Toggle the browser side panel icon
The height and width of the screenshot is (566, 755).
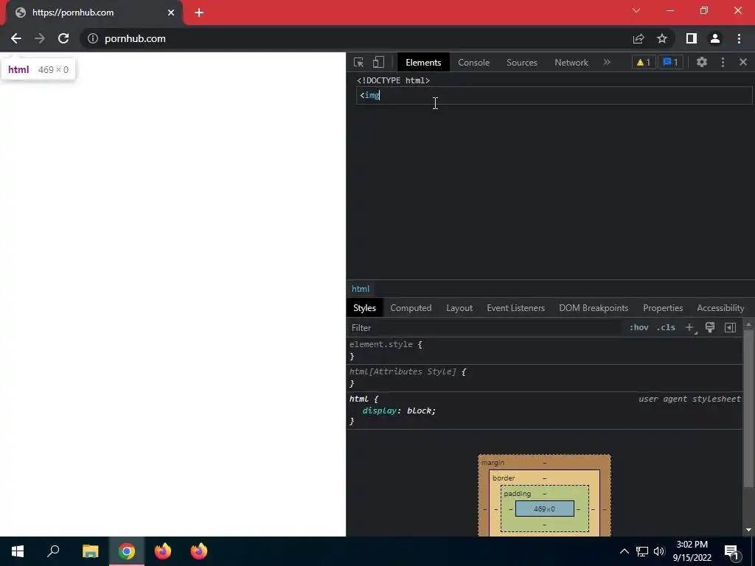point(692,38)
